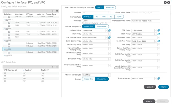Switch to Quick configuration mode

100,7
